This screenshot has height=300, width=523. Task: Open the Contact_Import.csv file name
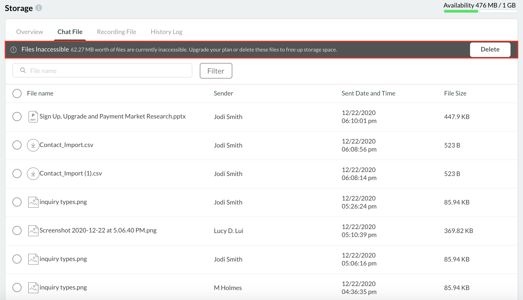click(x=66, y=145)
